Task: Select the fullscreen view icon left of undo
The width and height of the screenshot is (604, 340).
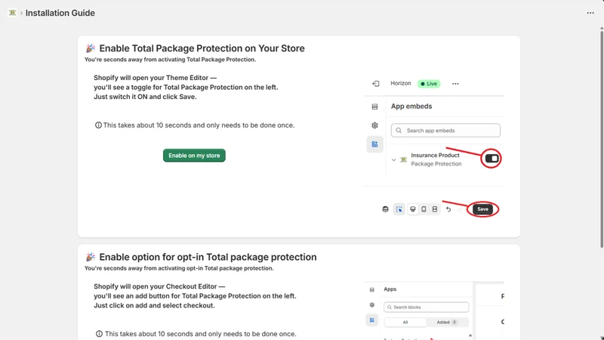Action: pos(435,209)
